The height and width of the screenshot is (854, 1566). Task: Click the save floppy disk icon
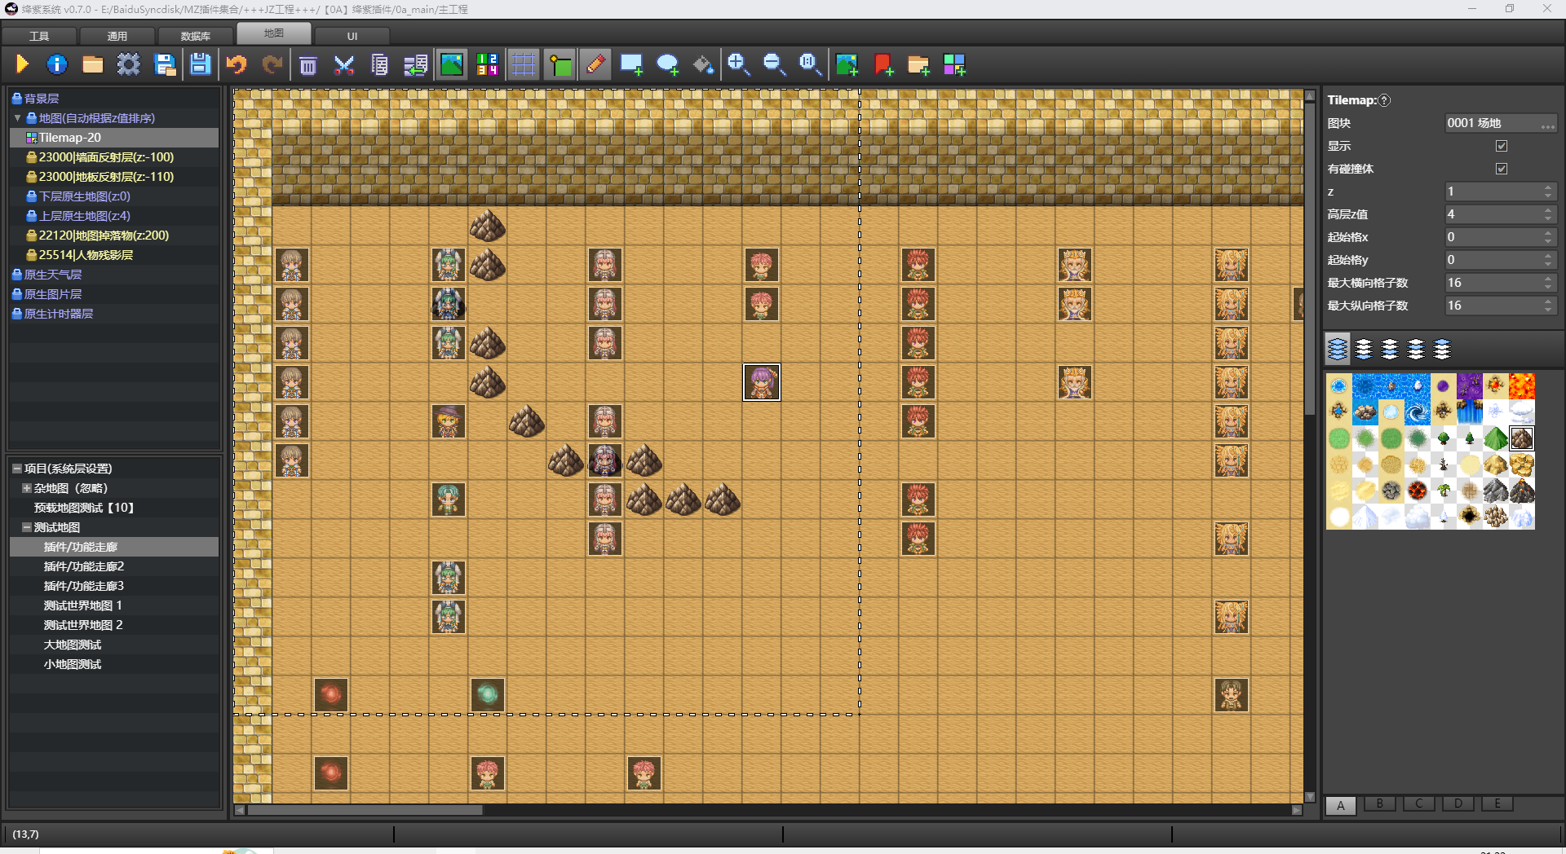click(200, 64)
